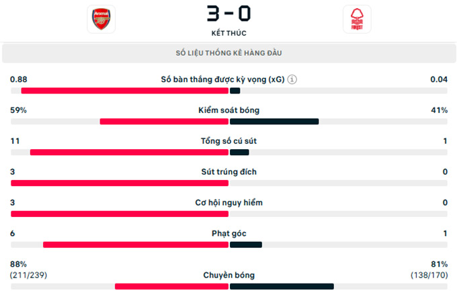Image resolution: width=457 pixels, height=295 pixels.
Task: Click the 3 - 0 final score
Action: (x=229, y=13)
